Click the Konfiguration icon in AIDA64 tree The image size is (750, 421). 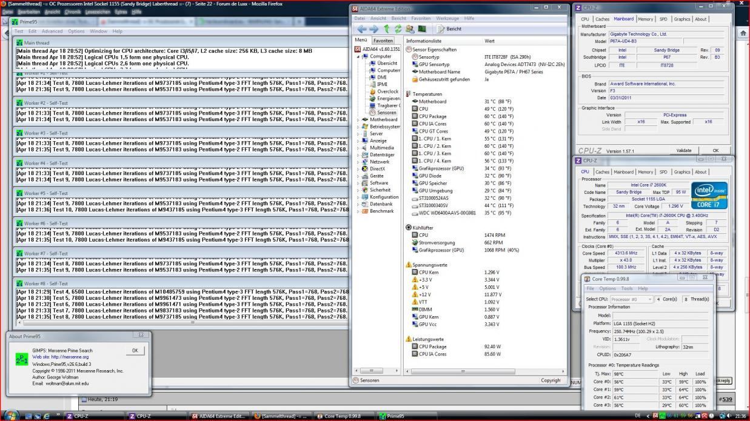click(365, 197)
